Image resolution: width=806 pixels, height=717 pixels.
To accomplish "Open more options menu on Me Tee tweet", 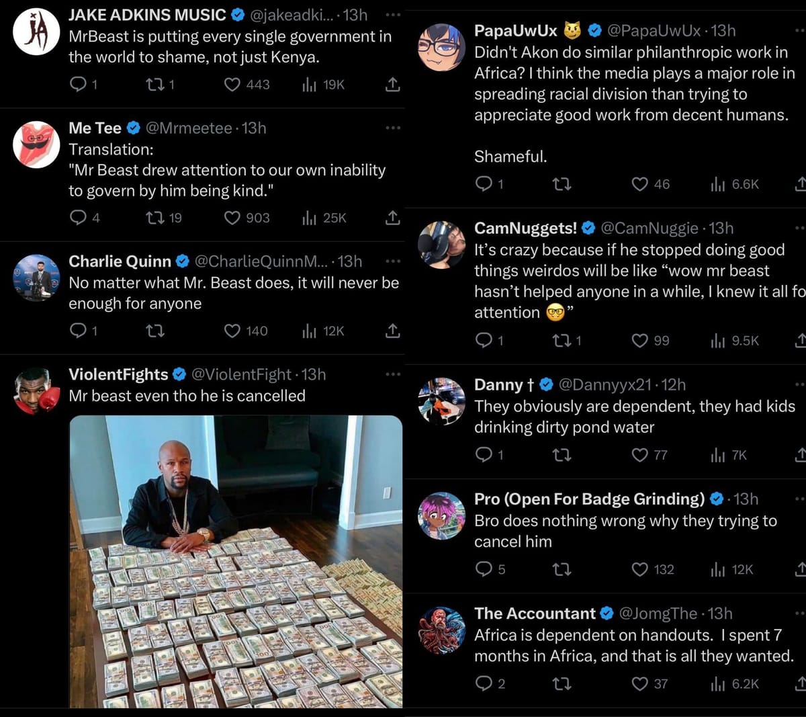I will point(393,128).
